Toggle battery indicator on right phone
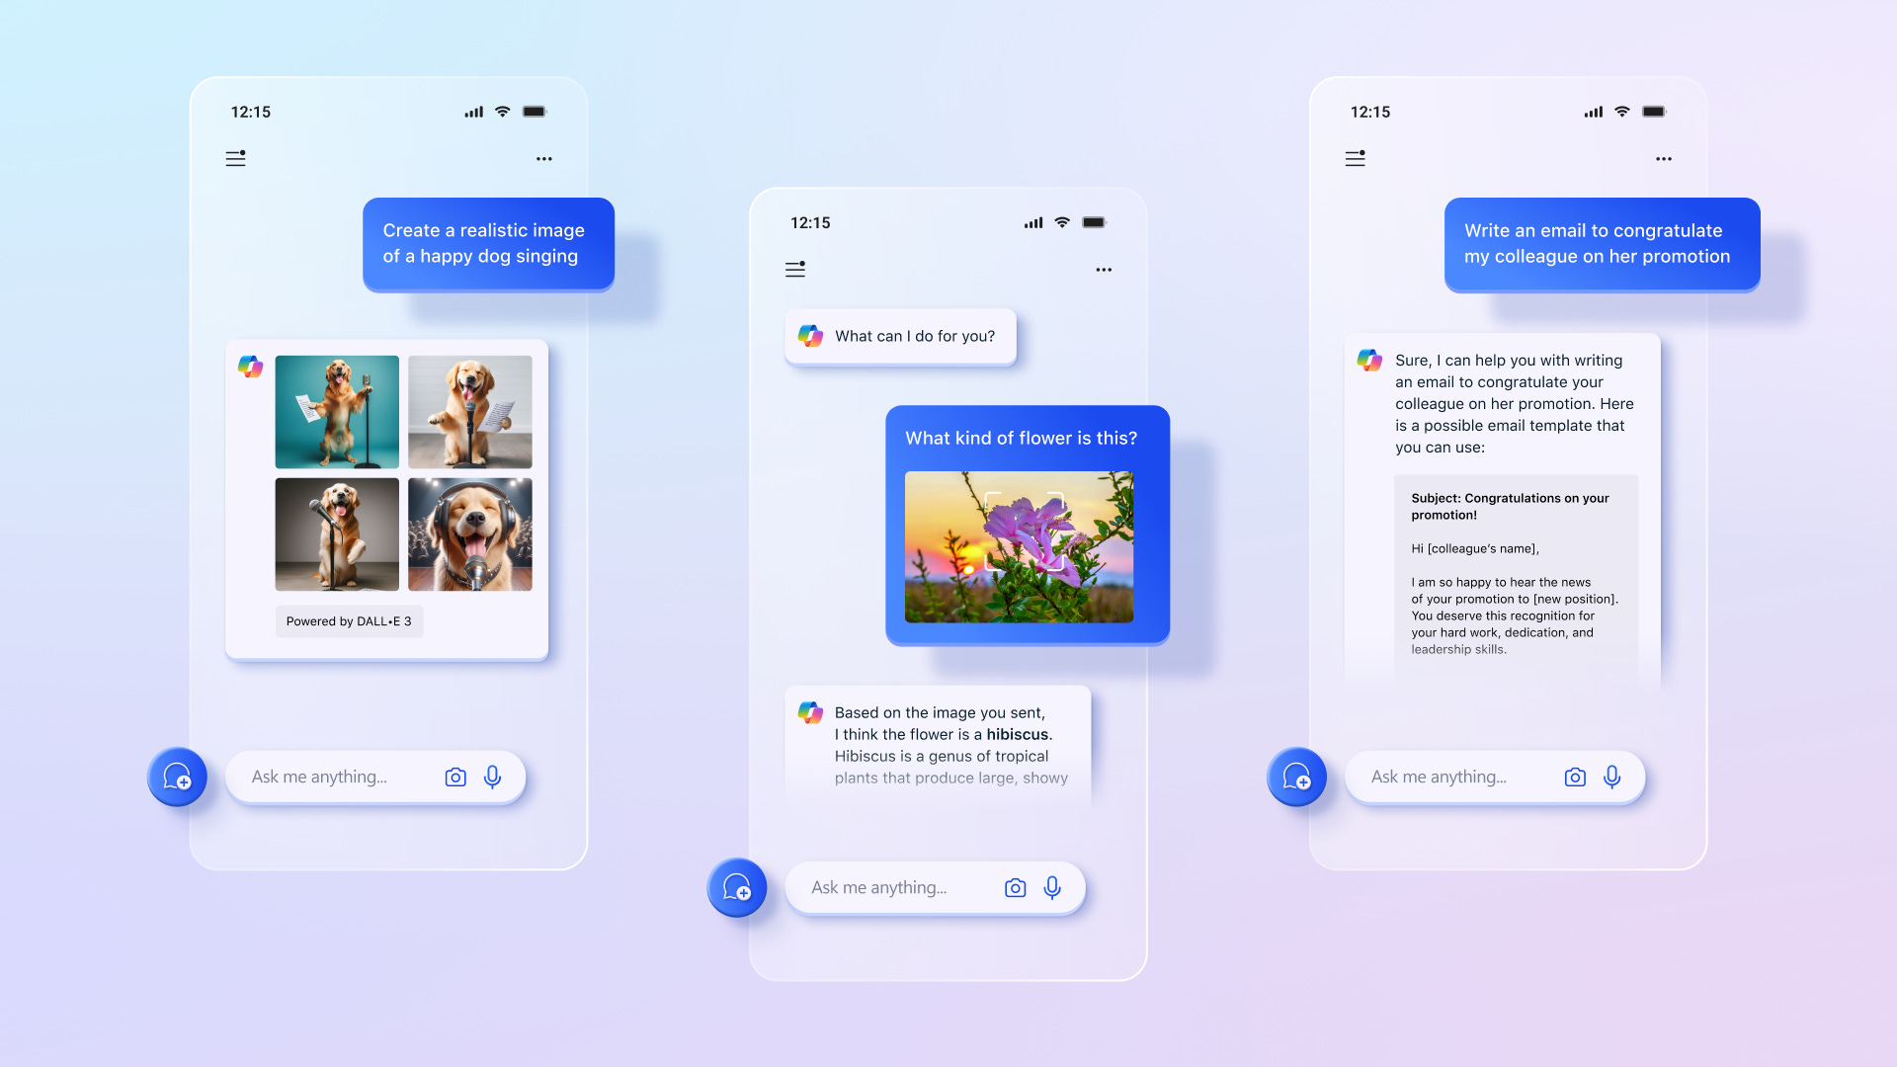The width and height of the screenshot is (1897, 1067). (1656, 111)
